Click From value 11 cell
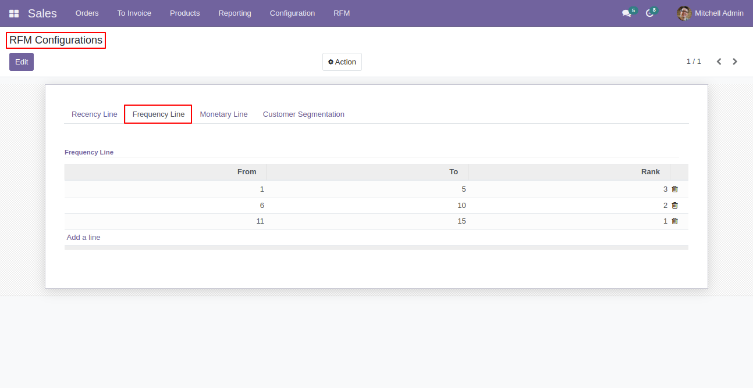 pos(165,221)
